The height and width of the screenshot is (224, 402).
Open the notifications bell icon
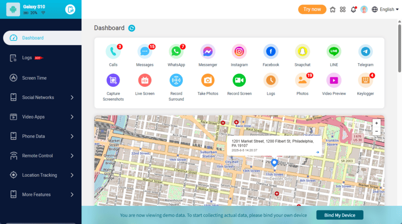tap(353, 9)
